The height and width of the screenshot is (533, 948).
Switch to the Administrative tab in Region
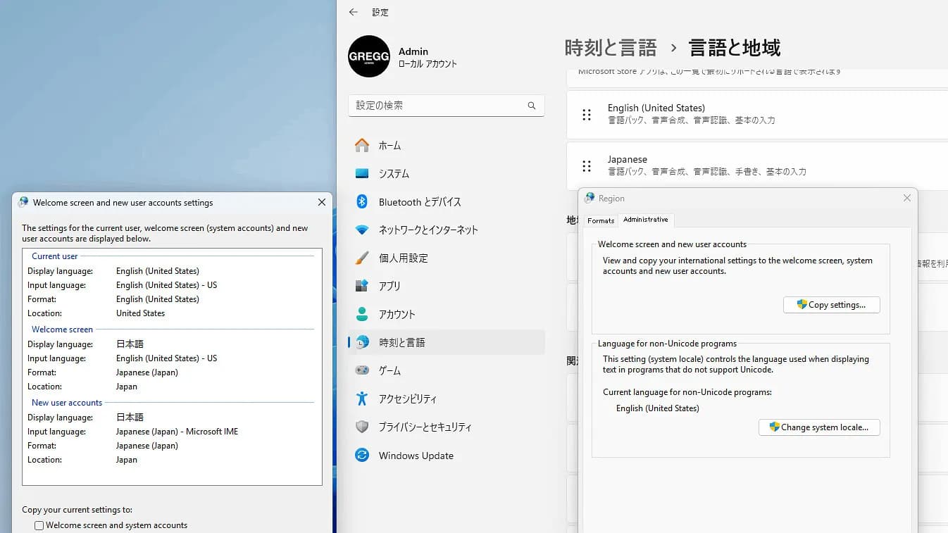(x=646, y=220)
